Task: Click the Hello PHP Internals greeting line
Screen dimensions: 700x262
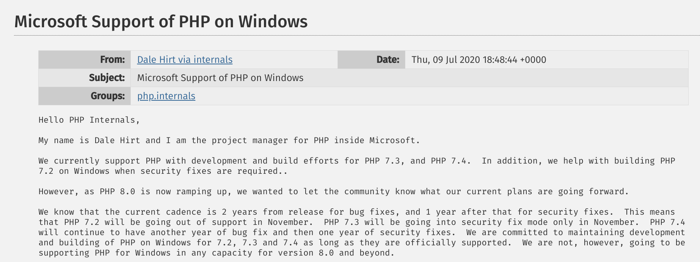Action: click(89, 120)
